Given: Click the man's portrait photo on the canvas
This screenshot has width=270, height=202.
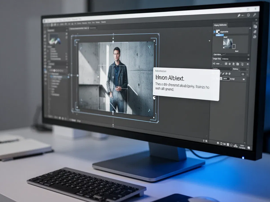Looking at the screenshot, I should tap(116, 79).
